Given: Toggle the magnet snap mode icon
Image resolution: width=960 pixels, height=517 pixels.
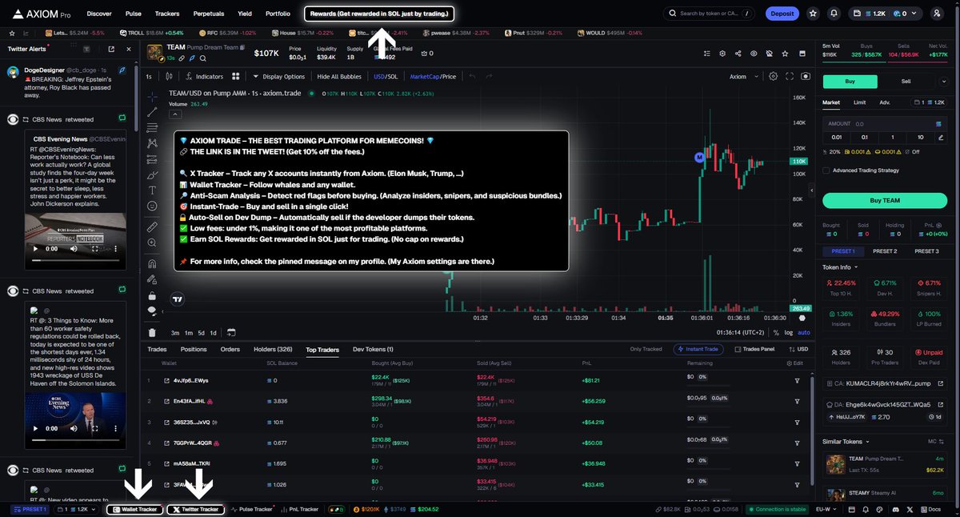Looking at the screenshot, I should pos(152,263).
